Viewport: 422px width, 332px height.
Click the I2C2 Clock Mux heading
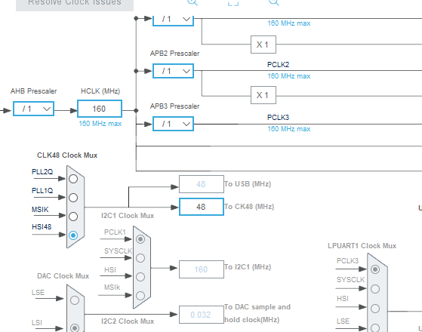[x=128, y=321]
